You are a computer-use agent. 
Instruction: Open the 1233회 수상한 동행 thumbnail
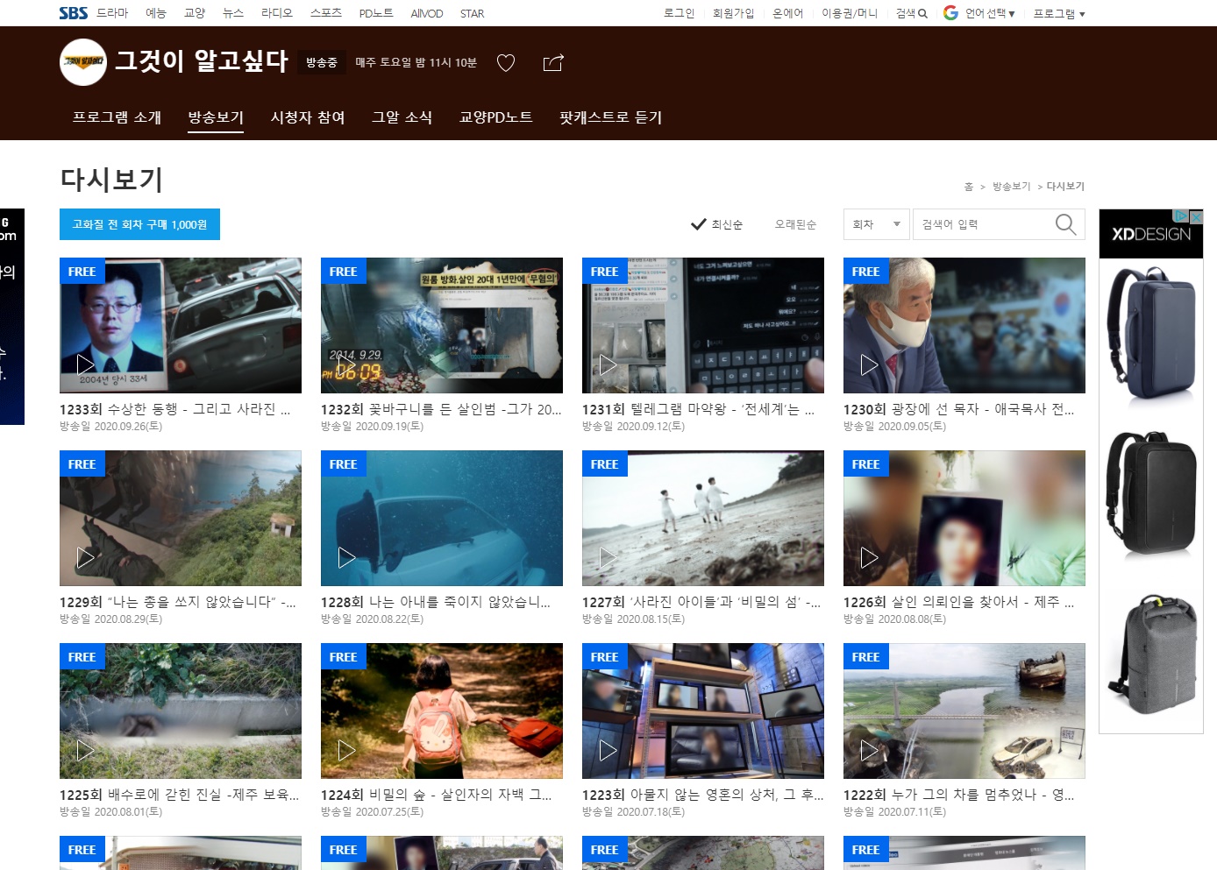click(181, 325)
